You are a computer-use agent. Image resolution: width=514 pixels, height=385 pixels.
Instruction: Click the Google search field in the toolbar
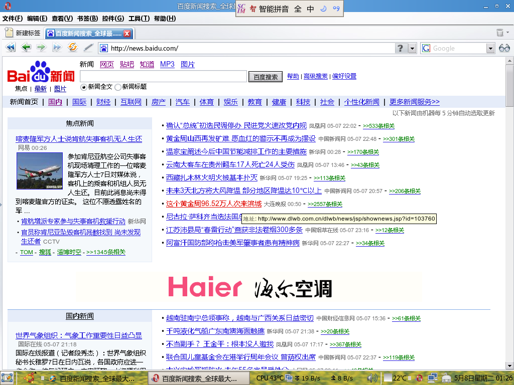(459, 49)
